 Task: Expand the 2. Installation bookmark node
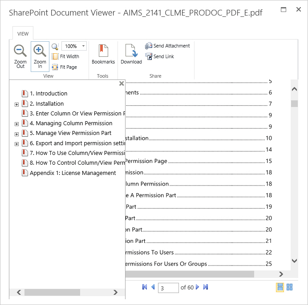[x=17, y=104]
